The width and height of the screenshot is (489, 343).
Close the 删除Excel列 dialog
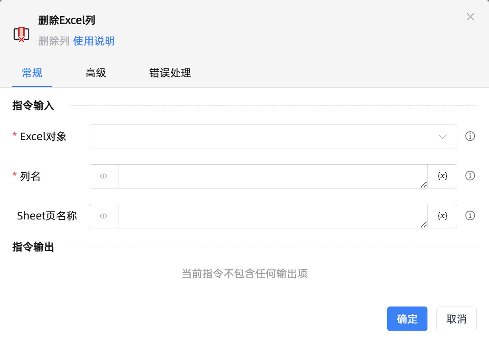click(470, 17)
